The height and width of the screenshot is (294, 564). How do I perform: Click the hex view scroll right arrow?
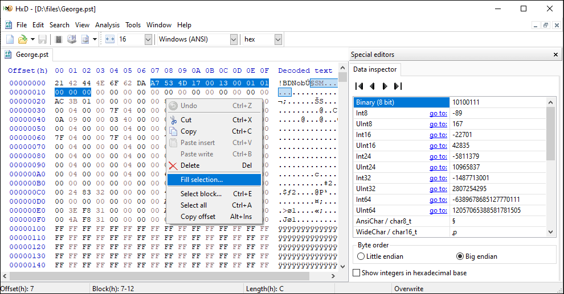(333, 276)
